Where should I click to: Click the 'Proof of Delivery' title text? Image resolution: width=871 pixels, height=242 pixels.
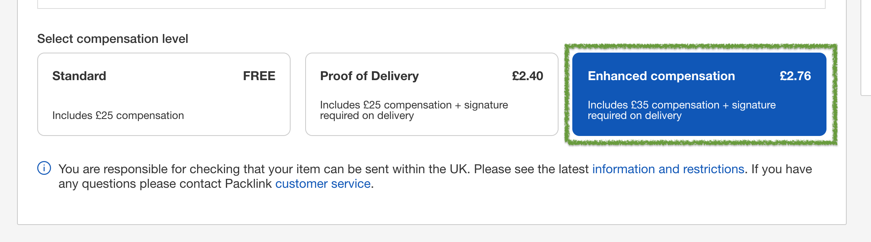370,76
